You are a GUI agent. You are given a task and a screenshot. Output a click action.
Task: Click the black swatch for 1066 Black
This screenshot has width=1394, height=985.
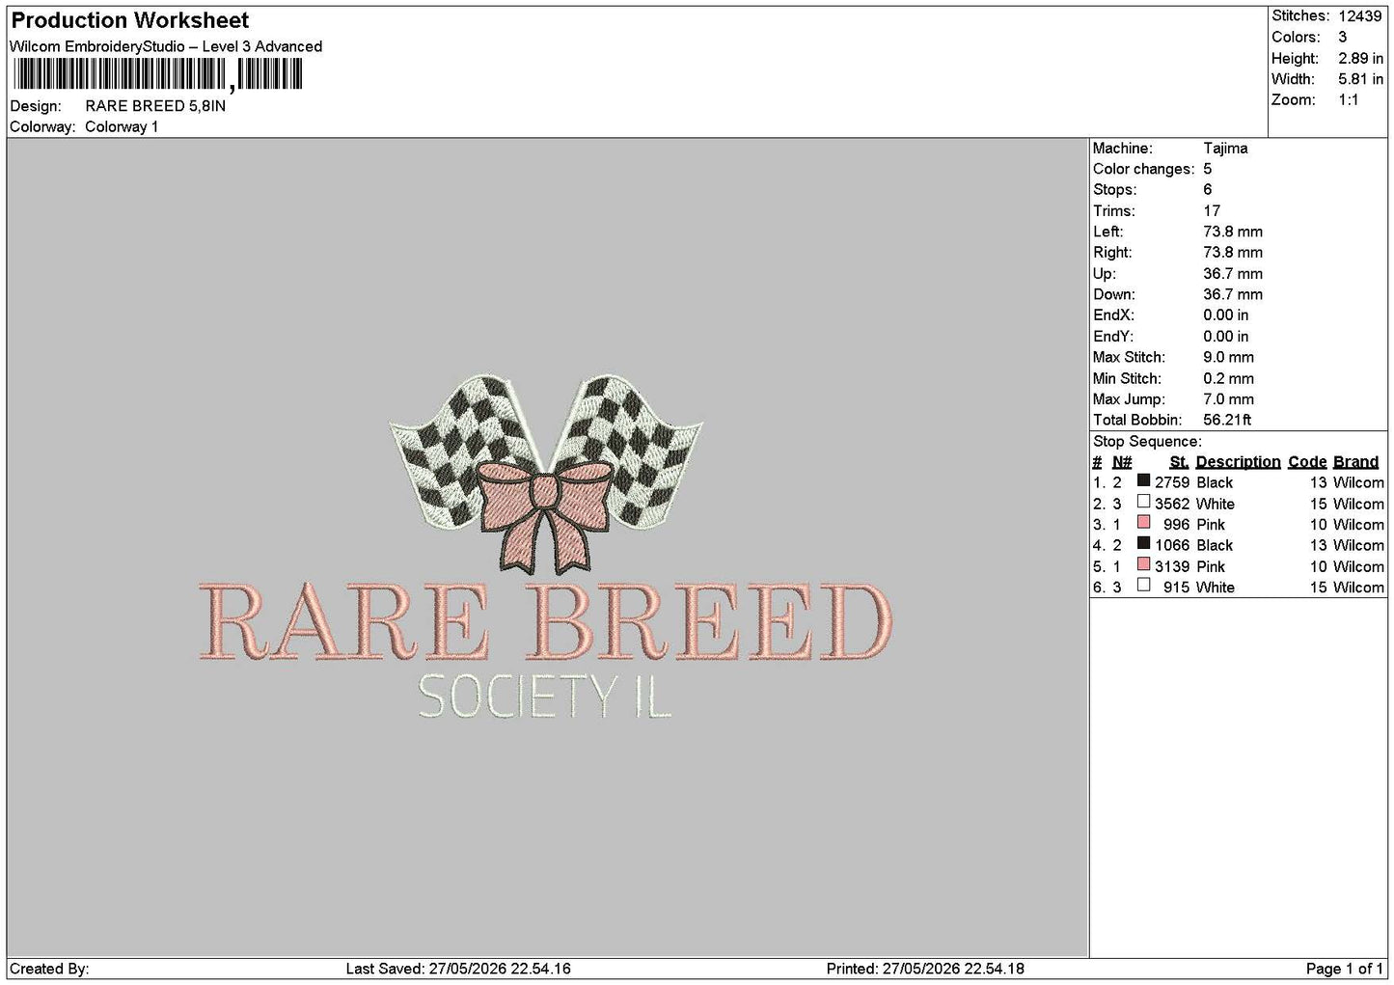tap(1143, 543)
